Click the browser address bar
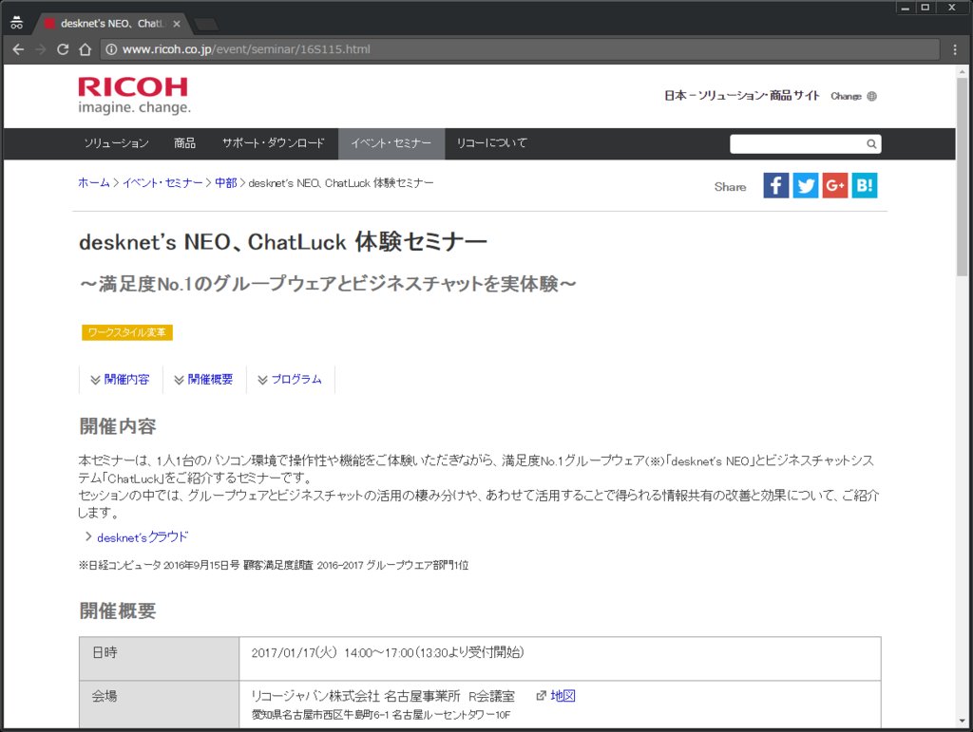The image size is (973, 732). pyautogui.click(x=520, y=49)
